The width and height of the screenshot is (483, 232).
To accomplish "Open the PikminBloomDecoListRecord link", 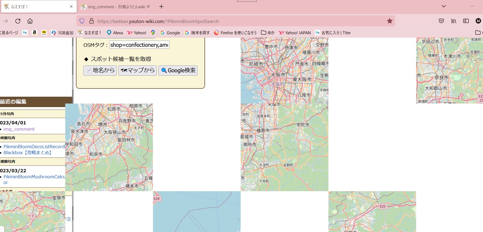I will tap(34, 147).
